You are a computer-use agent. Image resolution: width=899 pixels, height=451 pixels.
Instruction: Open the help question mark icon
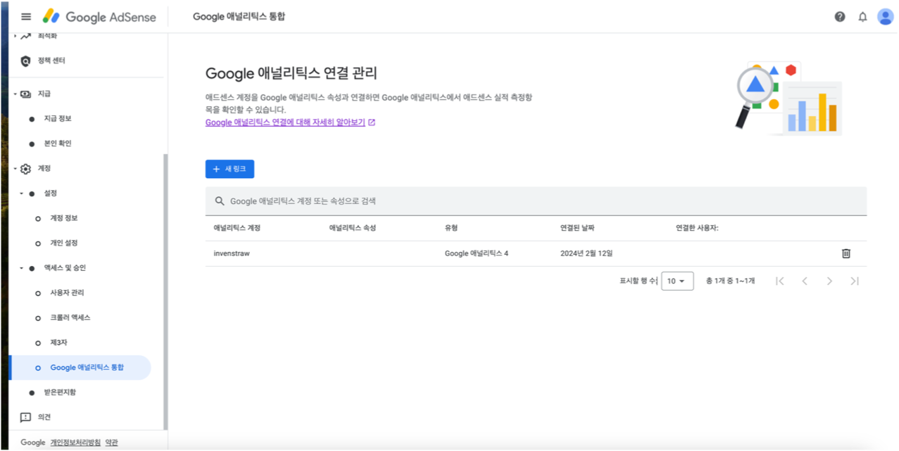click(x=840, y=17)
